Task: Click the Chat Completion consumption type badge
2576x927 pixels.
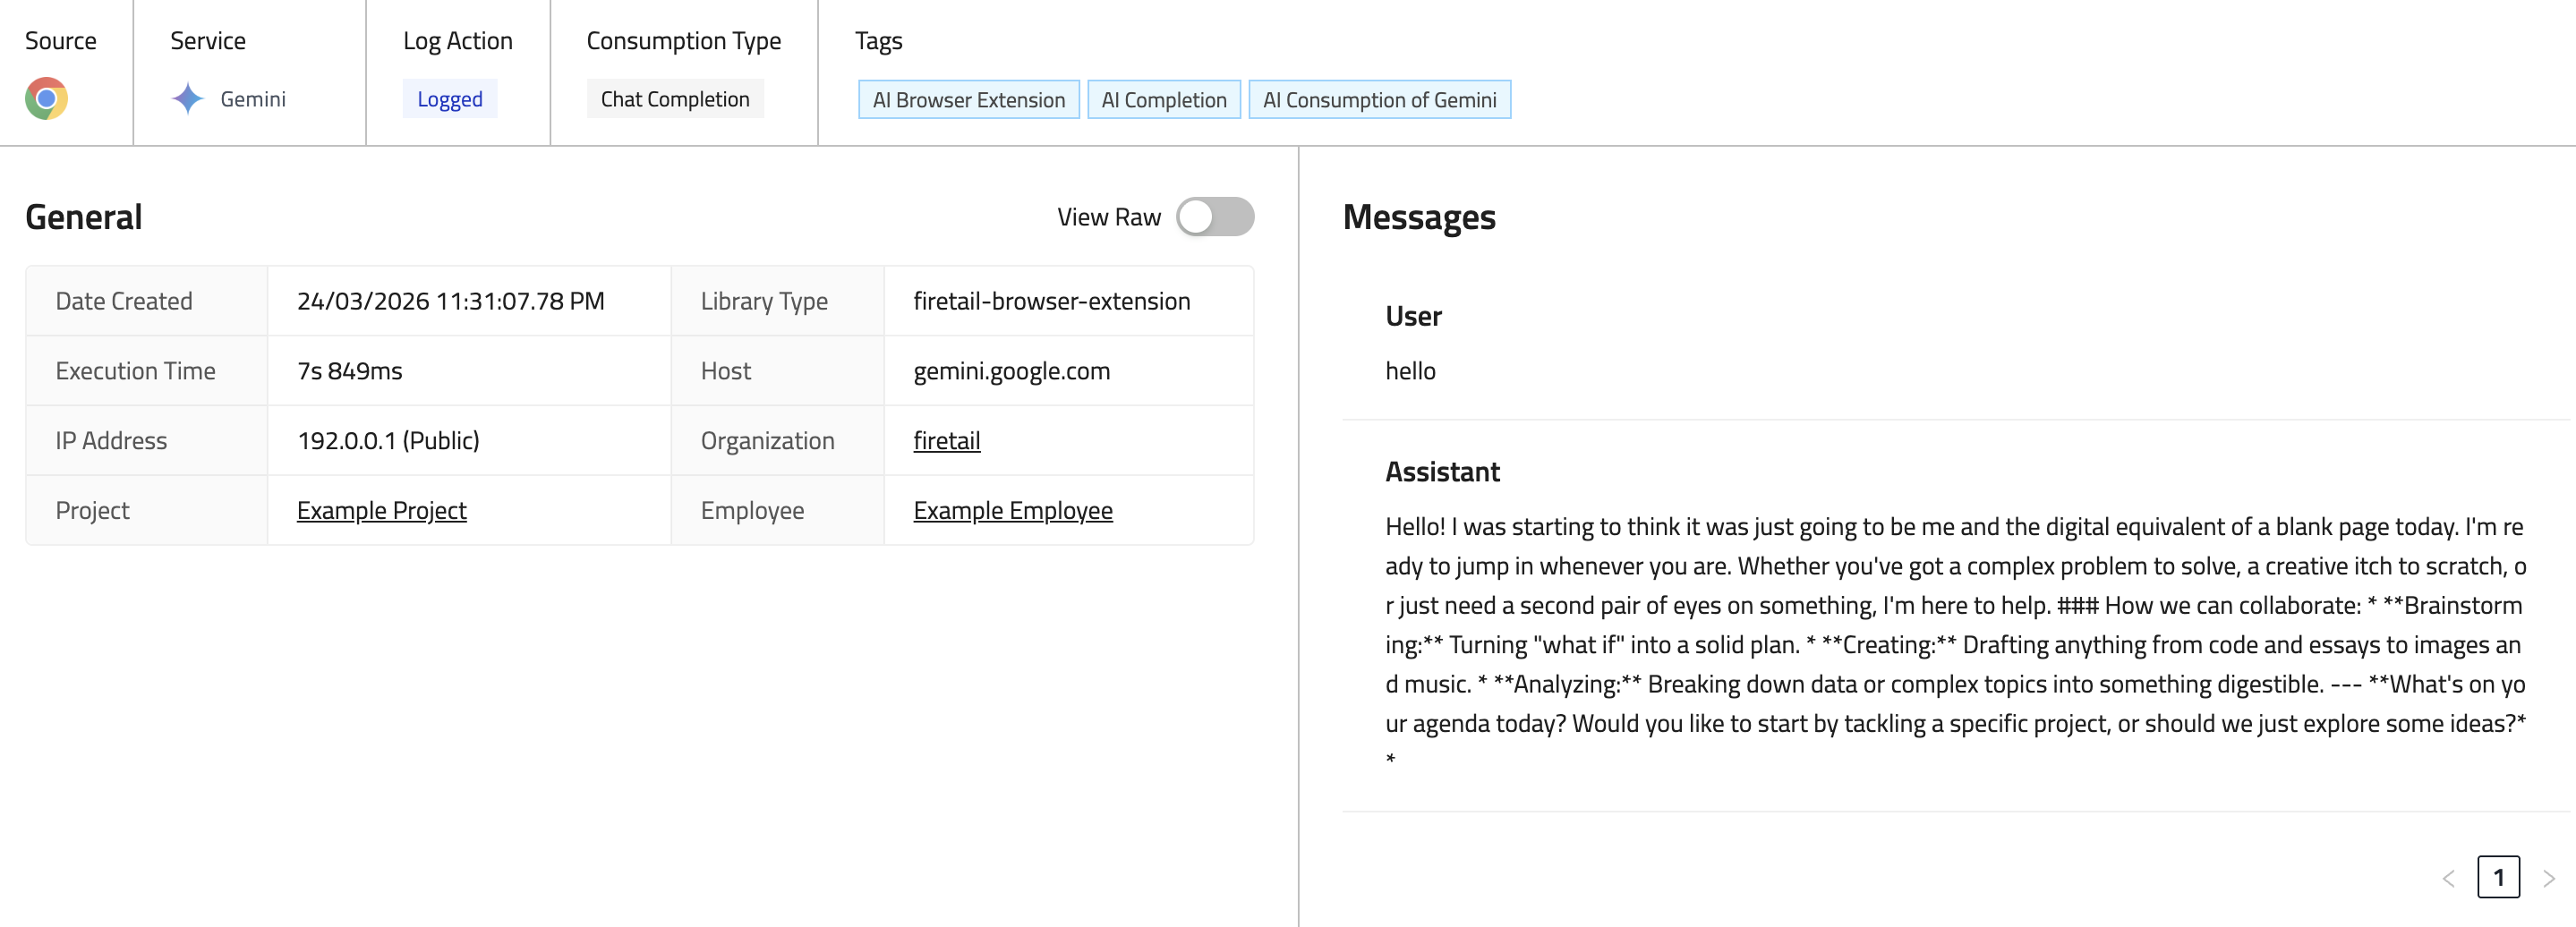Action: pyautogui.click(x=674, y=98)
